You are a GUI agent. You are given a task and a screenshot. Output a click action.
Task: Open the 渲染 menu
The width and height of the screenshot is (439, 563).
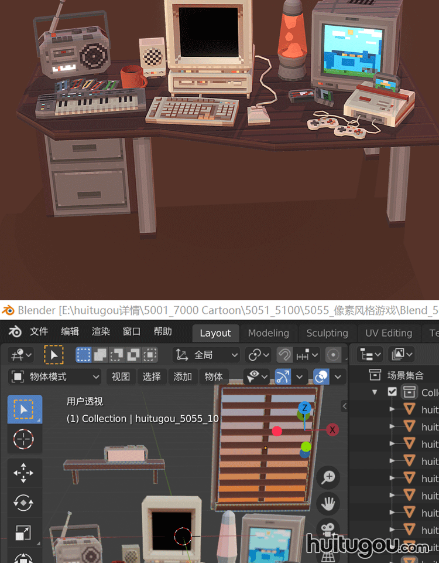100,332
